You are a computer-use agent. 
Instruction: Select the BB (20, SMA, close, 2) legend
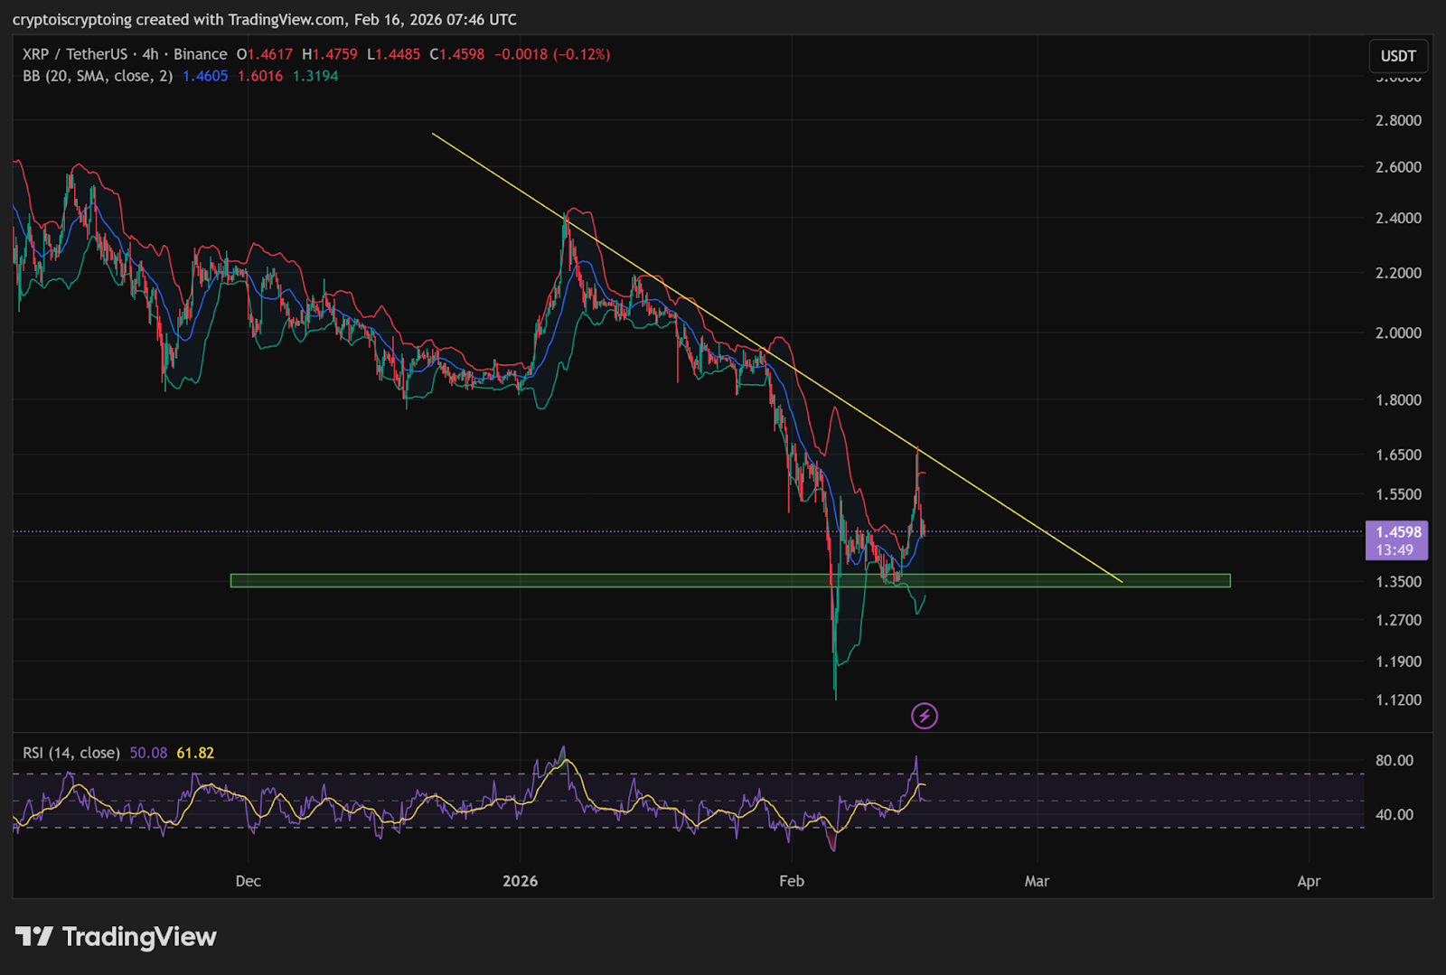tap(98, 76)
